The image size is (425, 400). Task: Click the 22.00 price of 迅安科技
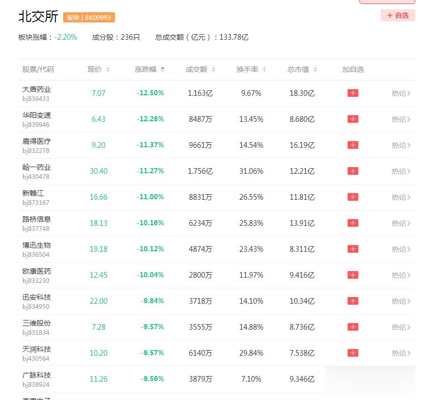tap(98, 301)
